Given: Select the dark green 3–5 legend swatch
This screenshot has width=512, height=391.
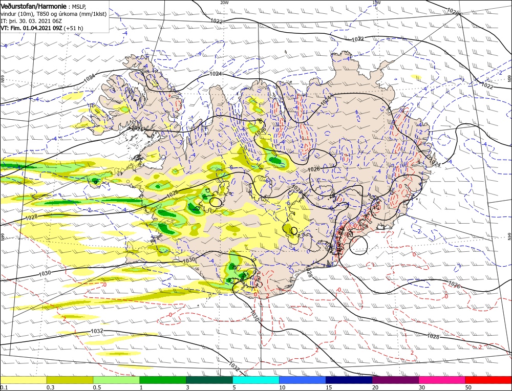Looking at the screenshot, I should (209, 380).
